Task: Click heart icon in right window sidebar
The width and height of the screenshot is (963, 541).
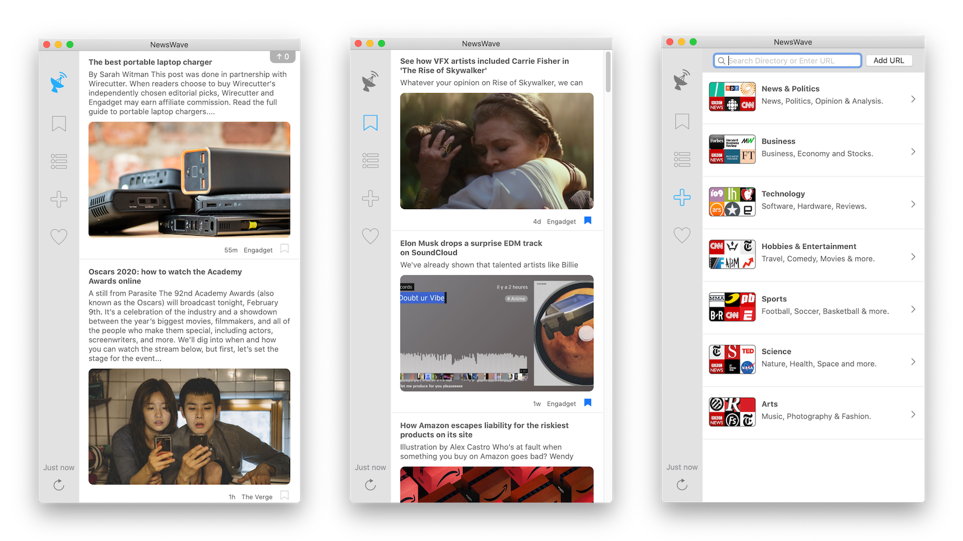Action: pyautogui.click(x=682, y=235)
